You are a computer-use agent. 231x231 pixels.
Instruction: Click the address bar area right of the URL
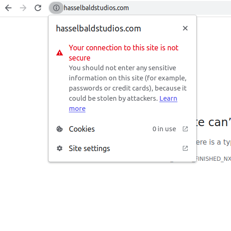[x=180, y=8]
